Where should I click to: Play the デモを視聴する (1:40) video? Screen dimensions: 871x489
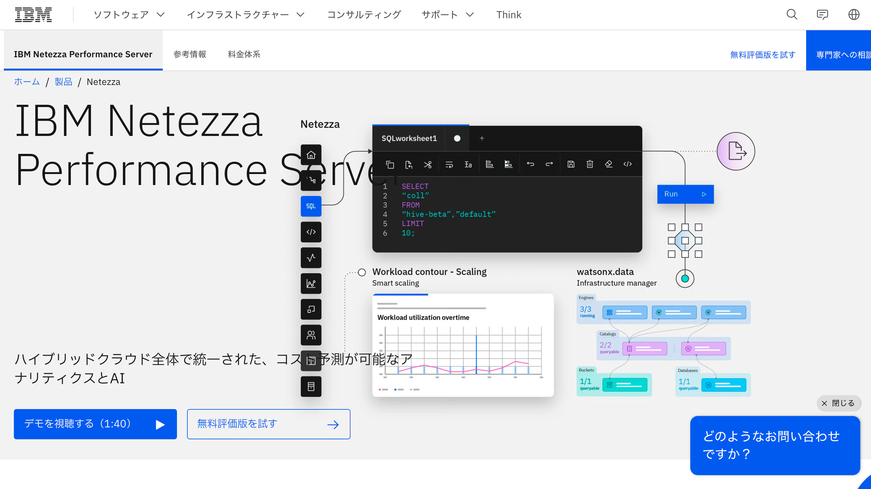95,424
